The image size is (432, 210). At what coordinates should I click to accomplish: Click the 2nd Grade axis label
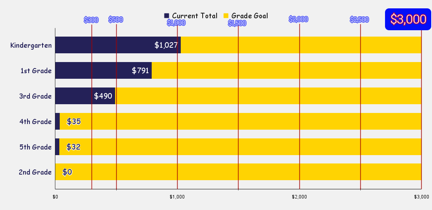coord(35,172)
